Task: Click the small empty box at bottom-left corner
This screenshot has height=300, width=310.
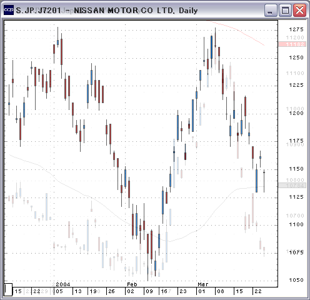Action: tap(8, 289)
